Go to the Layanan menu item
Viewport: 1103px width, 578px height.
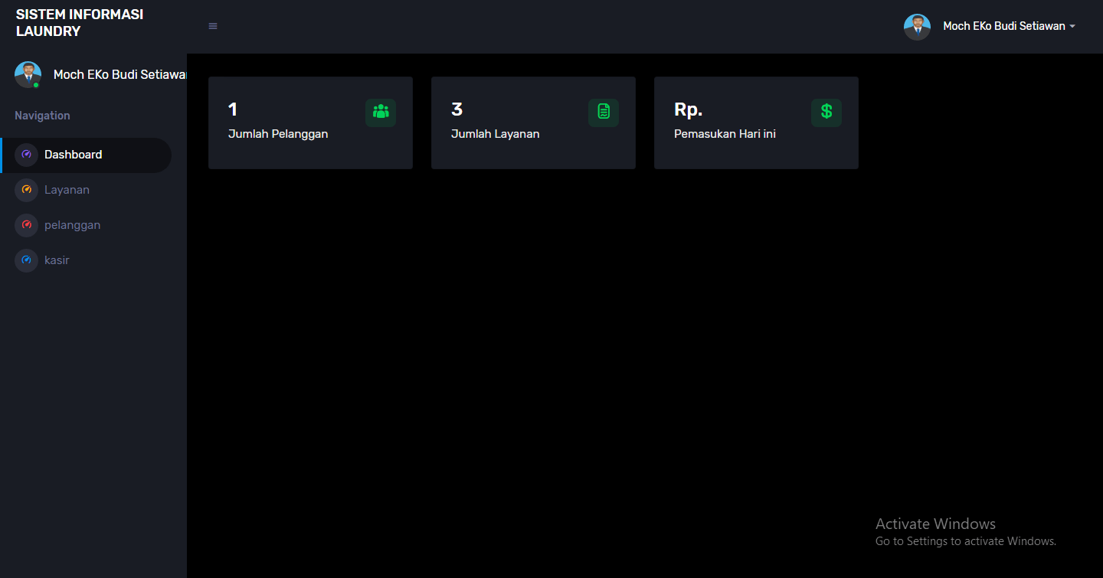(87, 190)
